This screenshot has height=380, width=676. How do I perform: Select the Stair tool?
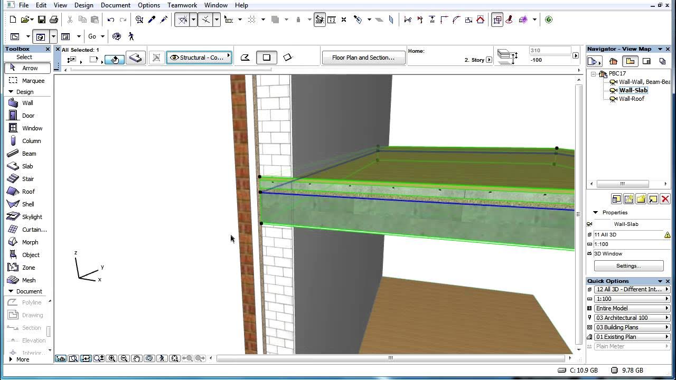coord(28,179)
